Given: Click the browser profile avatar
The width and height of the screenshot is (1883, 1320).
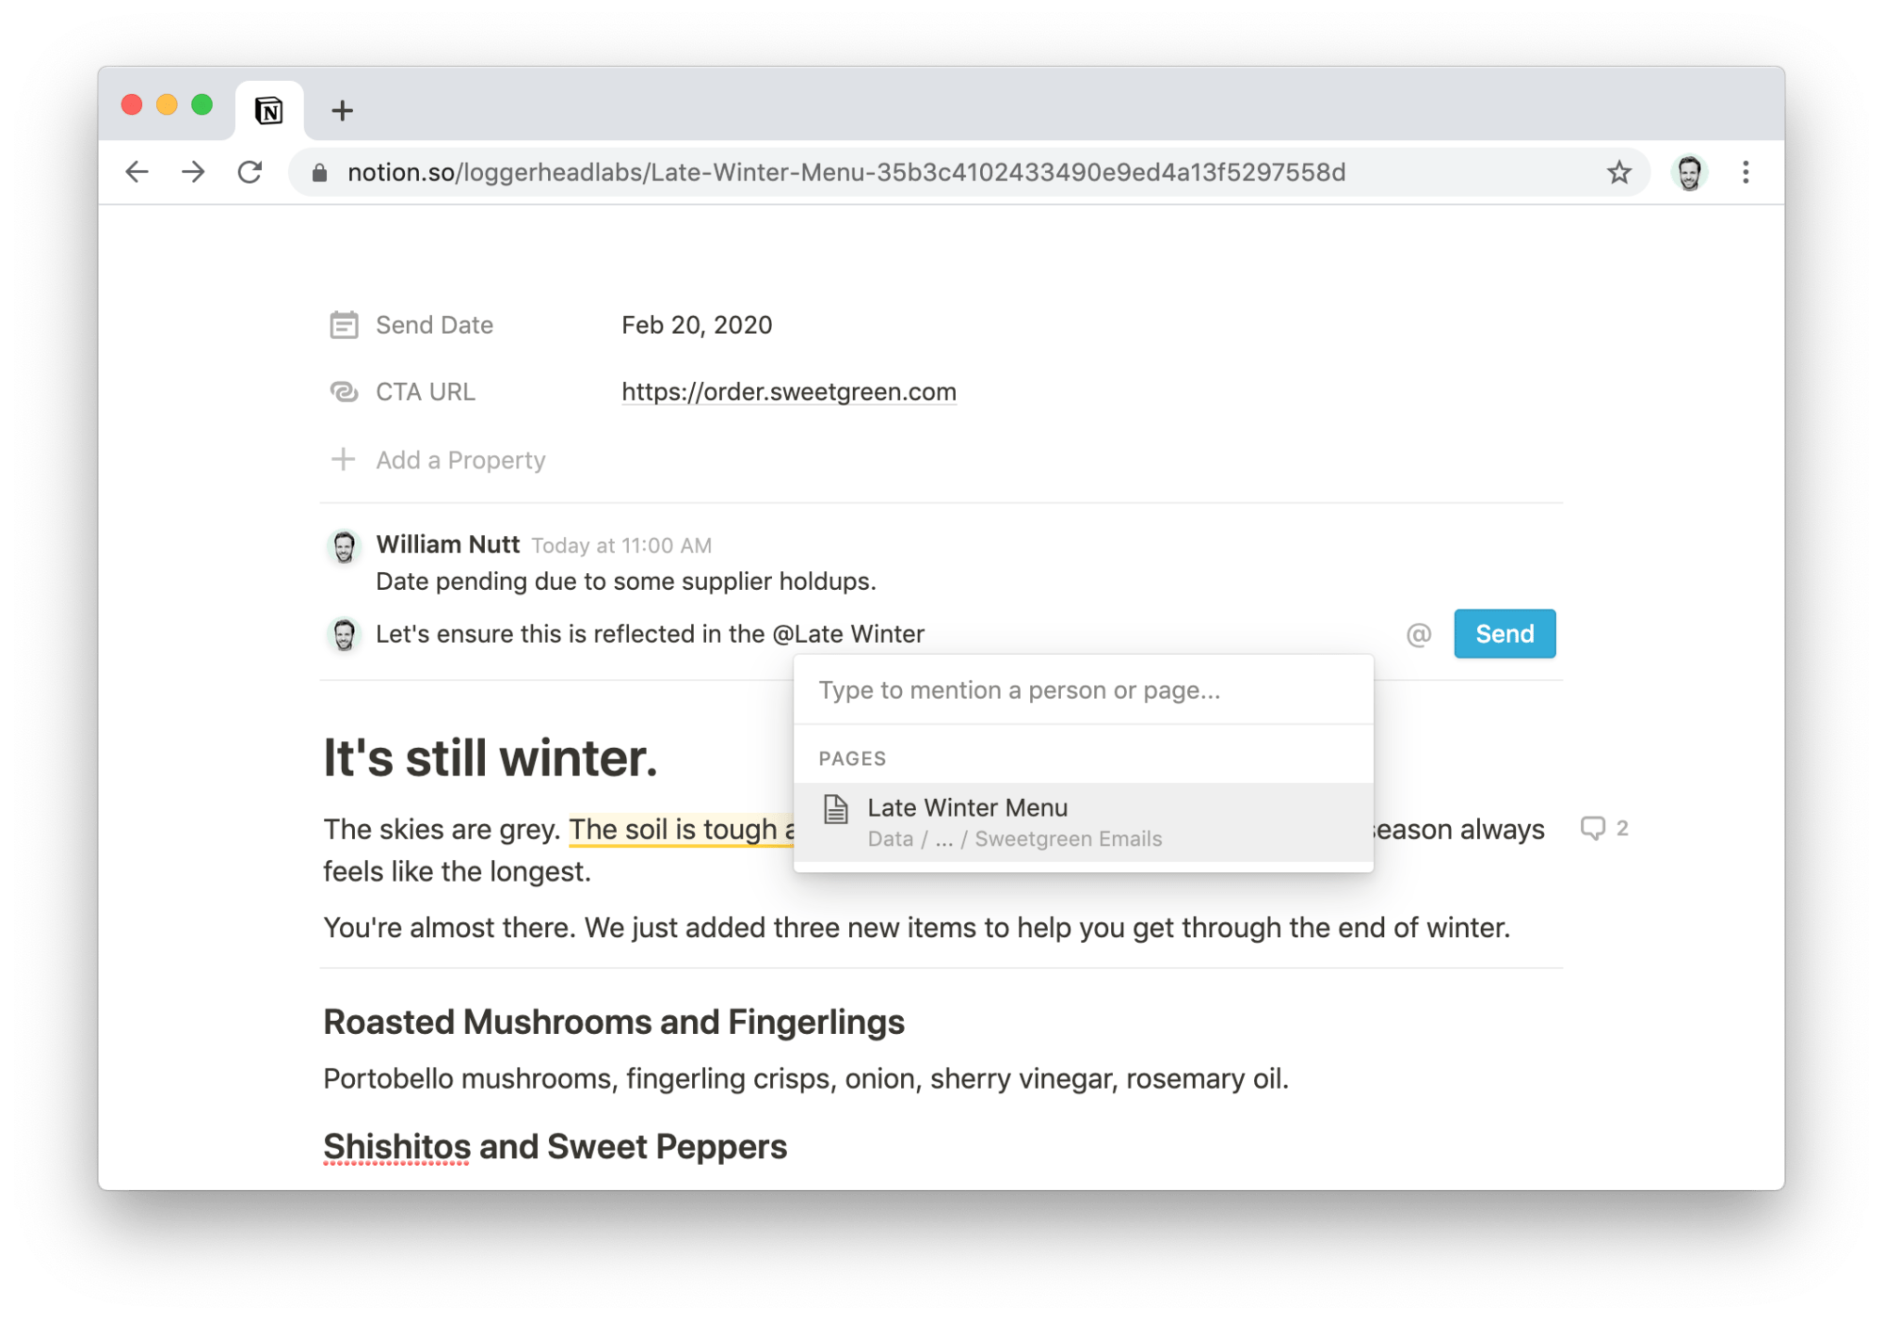Looking at the screenshot, I should pyautogui.click(x=1690, y=172).
